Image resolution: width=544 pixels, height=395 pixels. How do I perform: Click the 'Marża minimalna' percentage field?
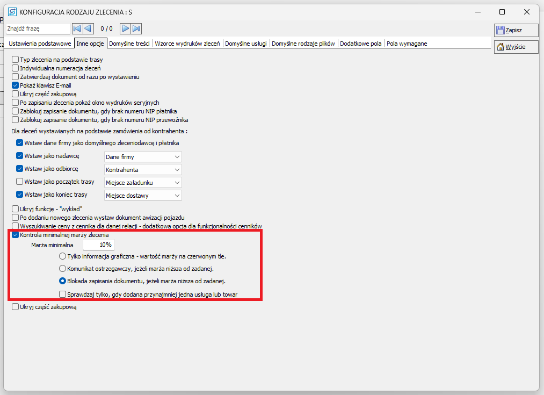(98, 245)
